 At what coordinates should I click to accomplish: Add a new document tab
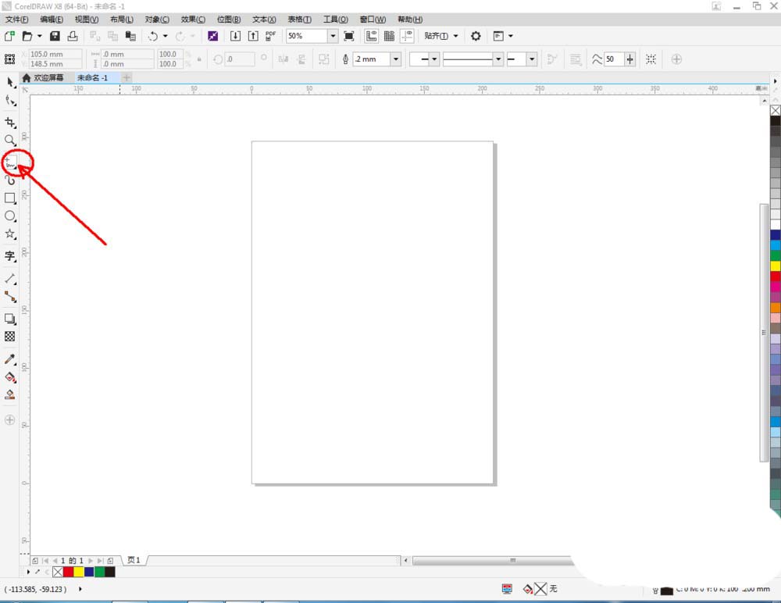pyautogui.click(x=127, y=78)
